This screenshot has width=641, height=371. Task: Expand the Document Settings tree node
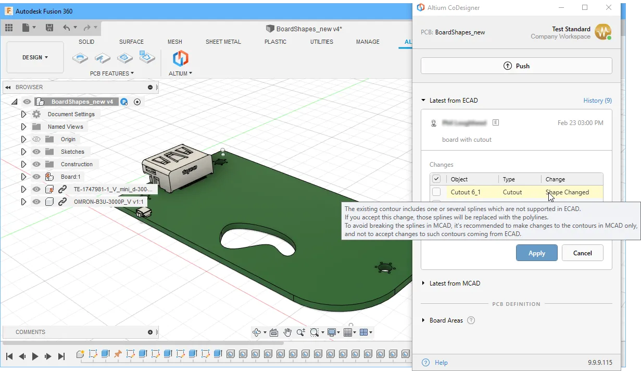[23, 114]
